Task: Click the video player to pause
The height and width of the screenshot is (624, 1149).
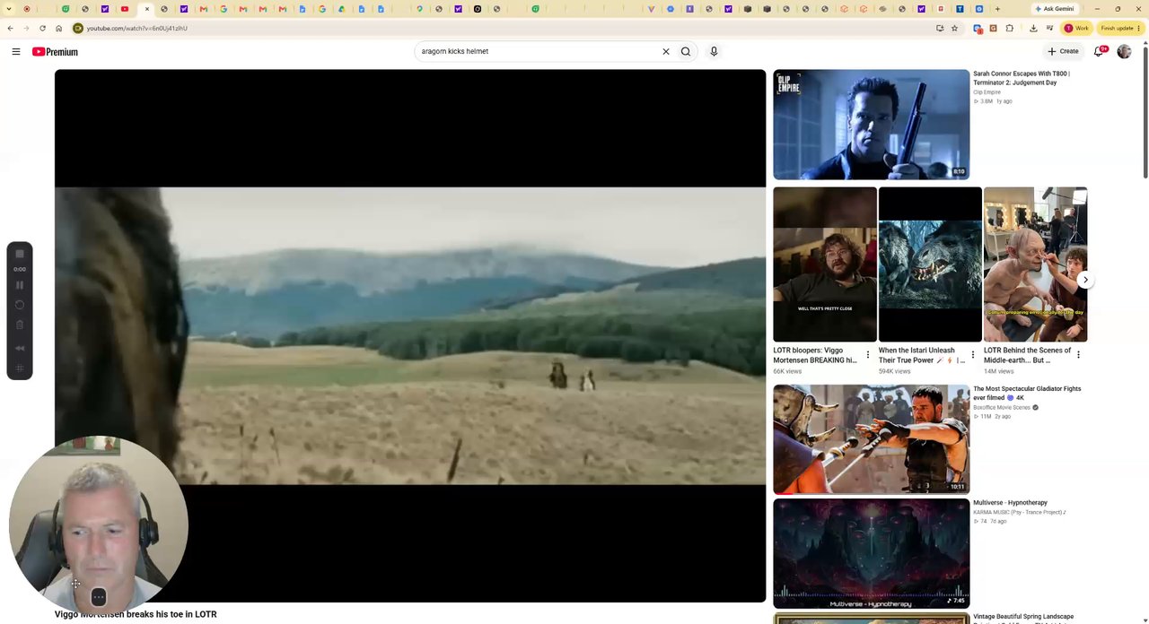Action: tap(409, 336)
